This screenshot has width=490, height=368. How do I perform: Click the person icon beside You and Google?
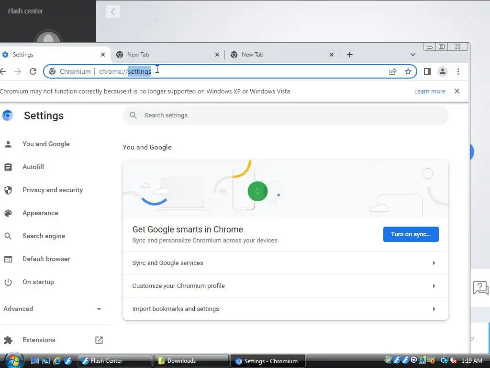coord(8,144)
